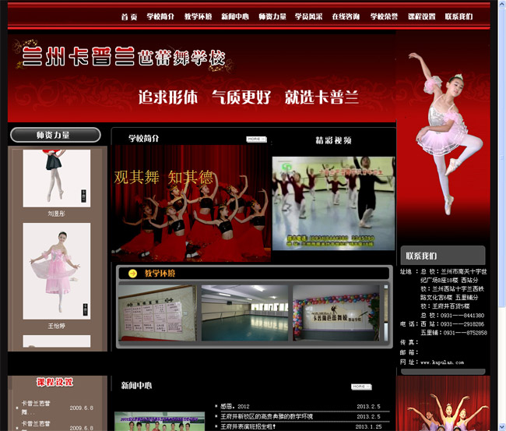Screen dimensions: 506x431
Task: Play the 精彩视频 dance class video
Action: coord(333,203)
